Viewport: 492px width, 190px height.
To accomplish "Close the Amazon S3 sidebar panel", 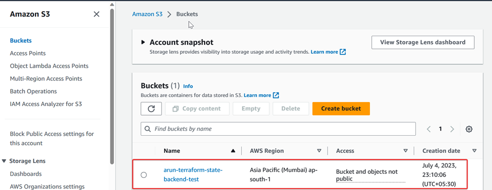I will click(97, 14).
